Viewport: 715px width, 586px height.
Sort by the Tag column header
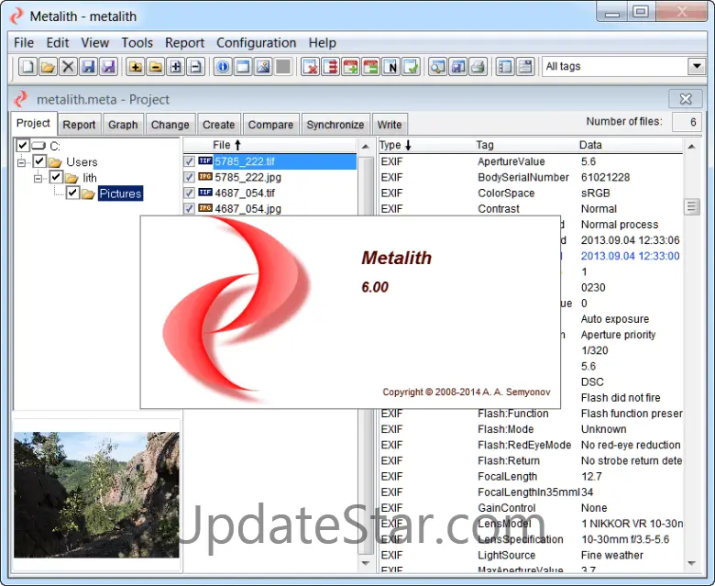[485, 146]
